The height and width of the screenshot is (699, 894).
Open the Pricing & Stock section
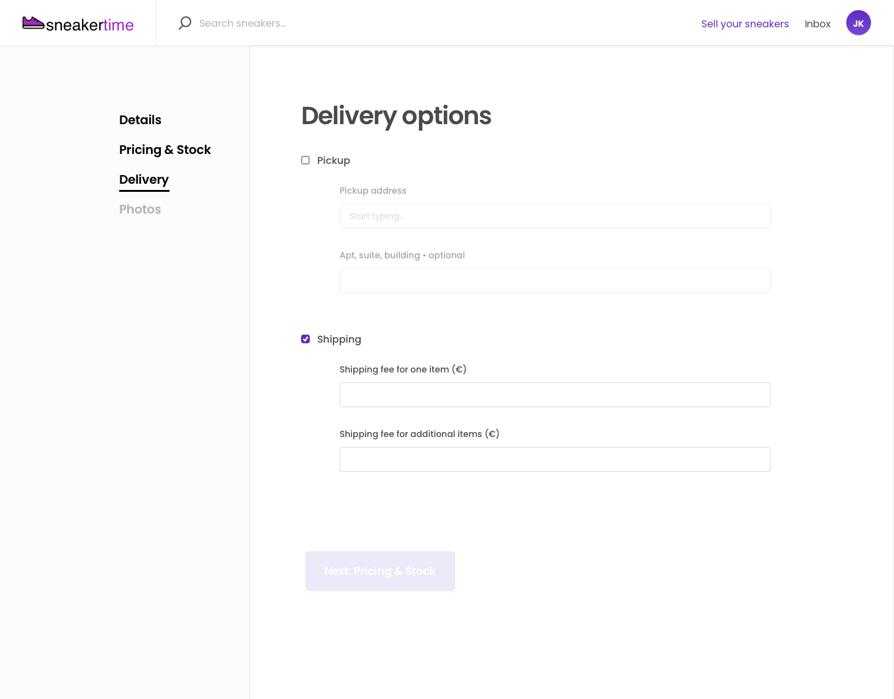click(x=165, y=150)
